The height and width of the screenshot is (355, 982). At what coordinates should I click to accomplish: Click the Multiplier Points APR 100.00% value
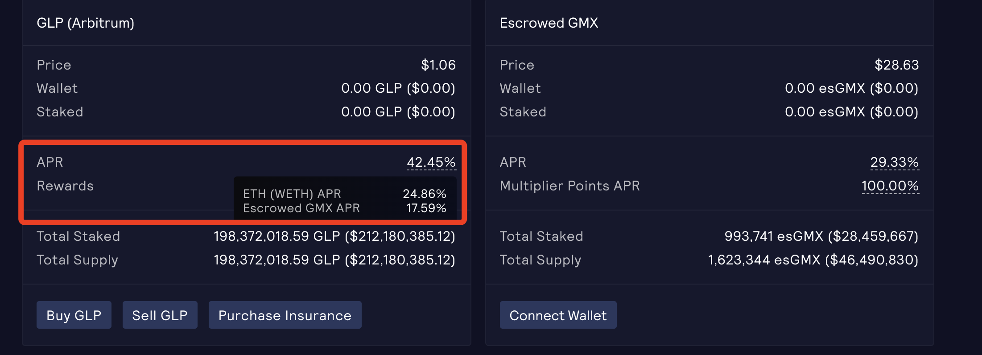[x=890, y=186]
